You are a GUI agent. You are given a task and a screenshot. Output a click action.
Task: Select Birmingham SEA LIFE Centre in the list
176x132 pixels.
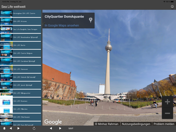(20, 13)
